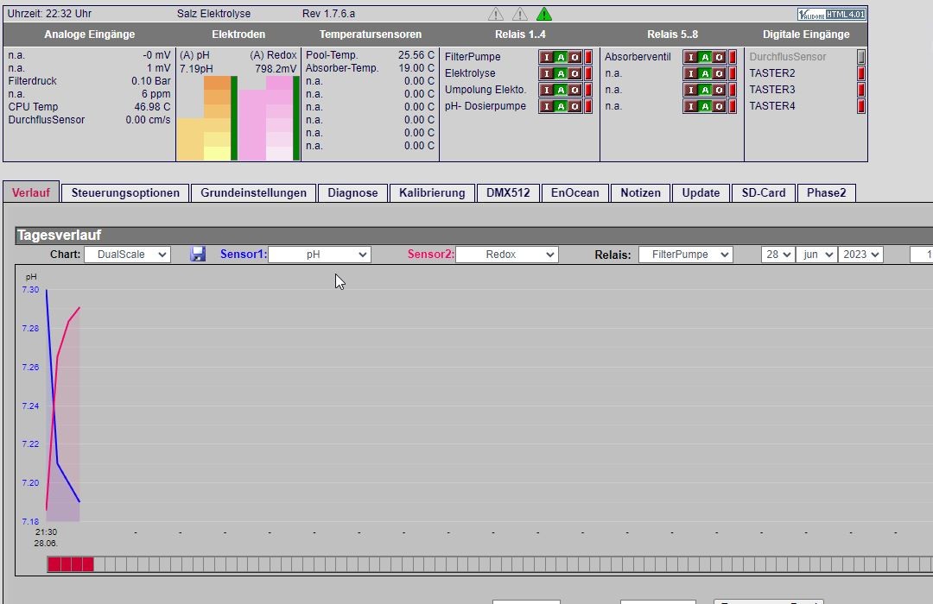Viewport: 933px width, 604px height.
Task: Set pH- Dosierpumpe relay to A
Action: click(561, 106)
